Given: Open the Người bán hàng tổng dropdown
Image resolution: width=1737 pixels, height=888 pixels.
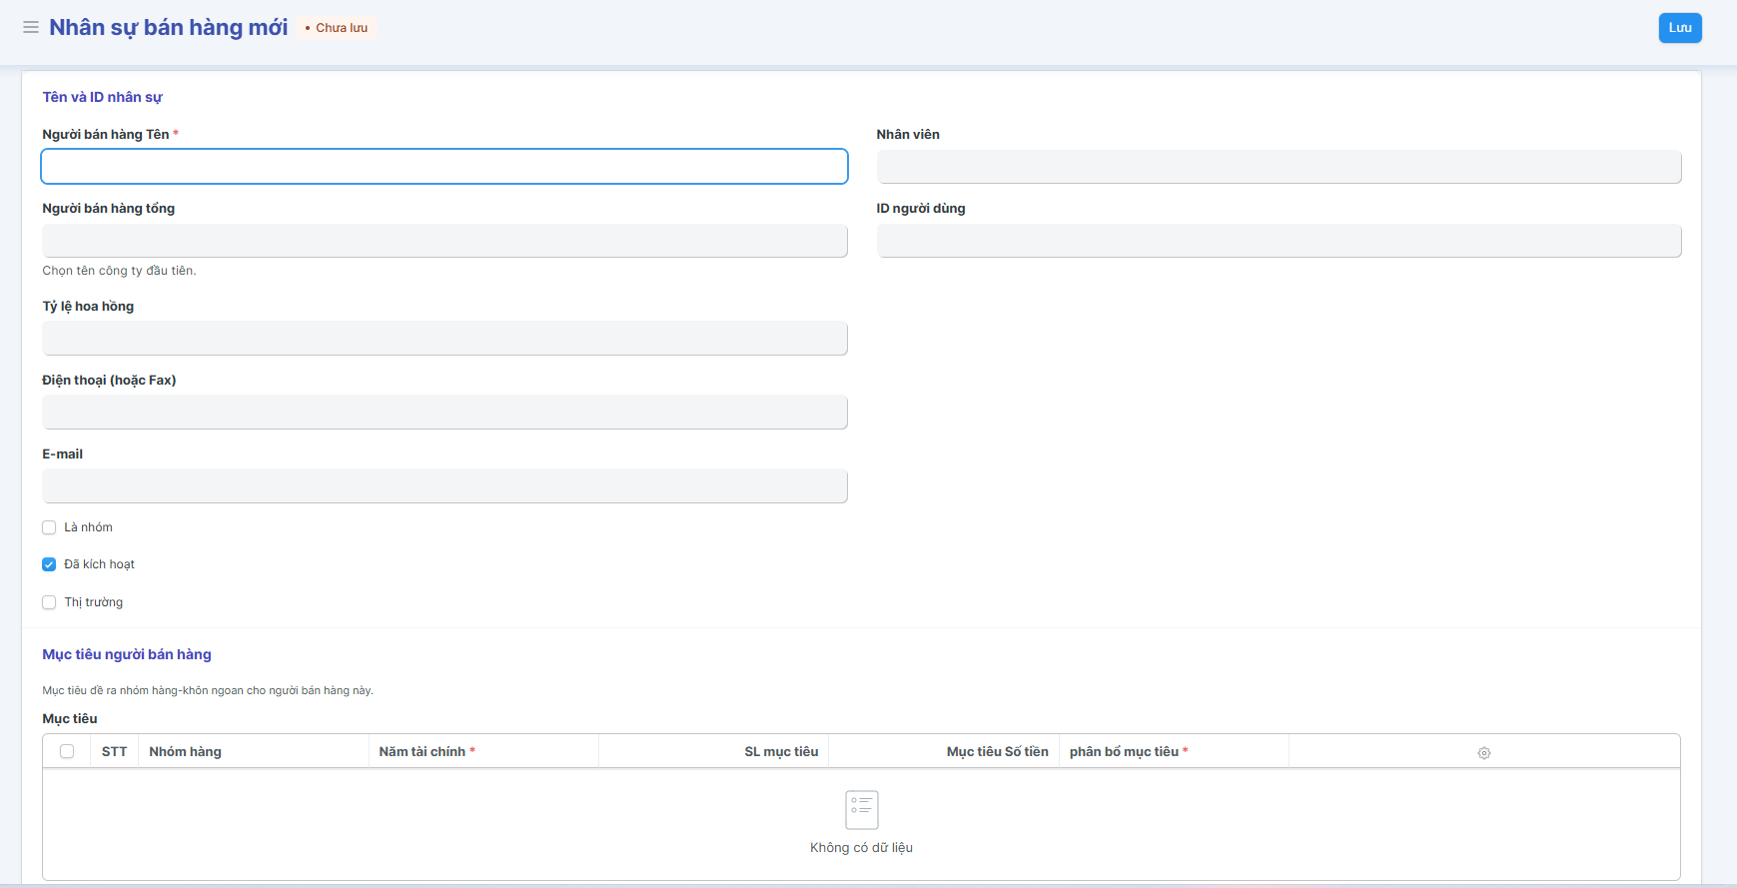Looking at the screenshot, I should click(x=444, y=241).
